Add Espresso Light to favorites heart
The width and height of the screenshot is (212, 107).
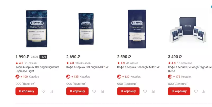(x=43, y=91)
